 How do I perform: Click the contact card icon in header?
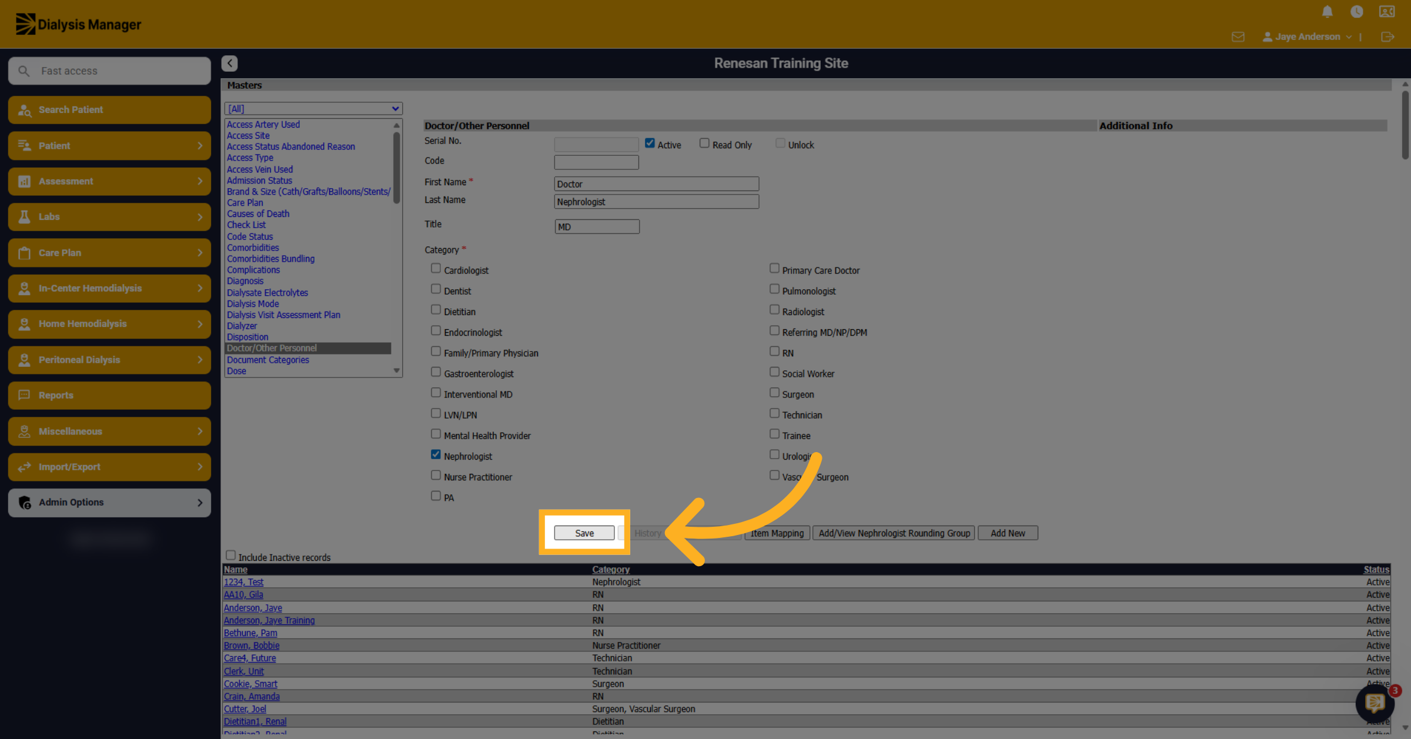pyautogui.click(x=1387, y=12)
